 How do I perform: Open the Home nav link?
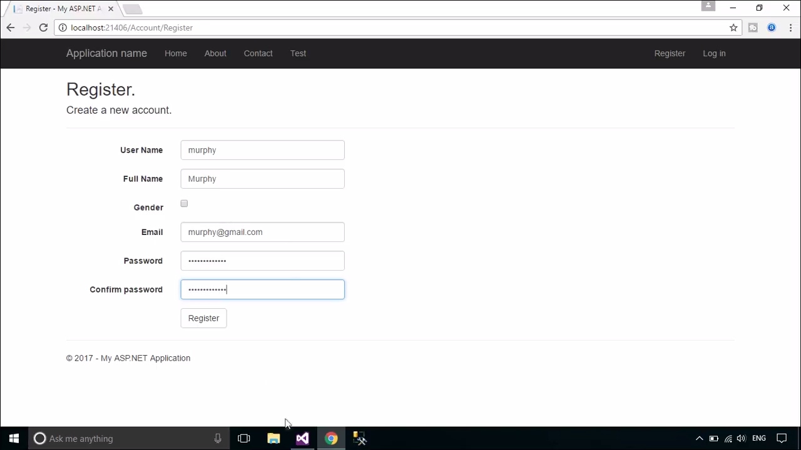tap(176, 53)
